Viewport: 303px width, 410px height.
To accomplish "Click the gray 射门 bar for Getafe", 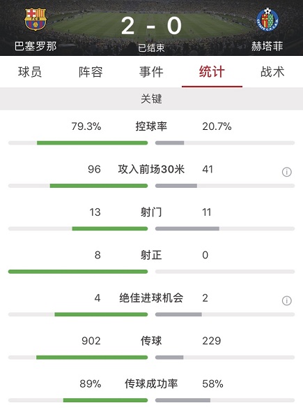I will (x=187, y=229).
